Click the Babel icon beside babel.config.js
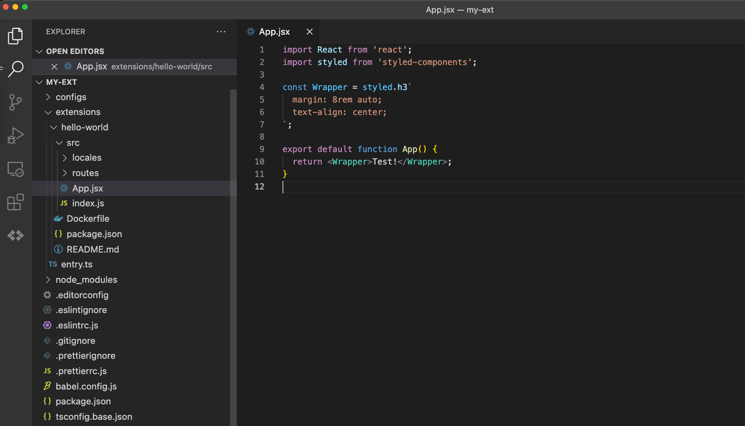This screenshot has height=426, width=745. tap(47, 386)
